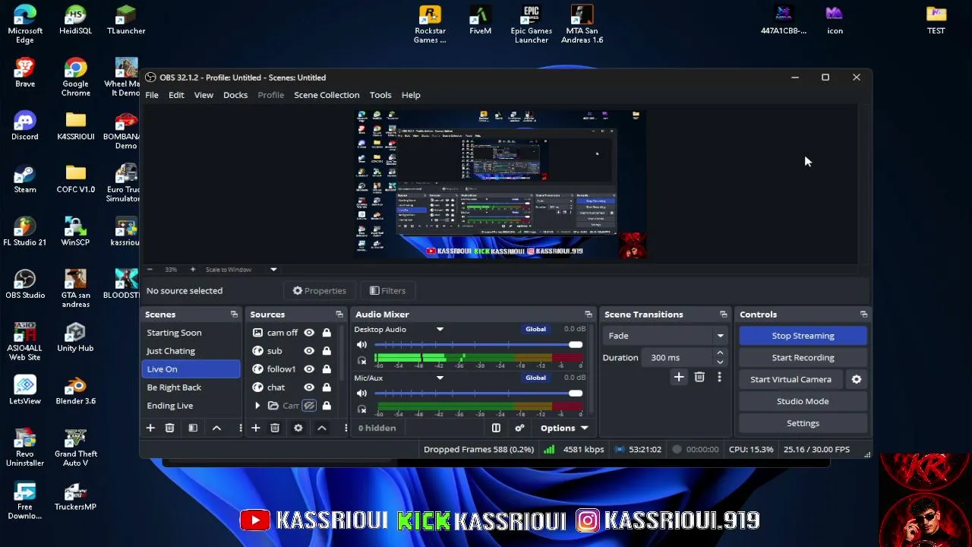972x547 pixels.
Task: Open the File menu
Action: (152, 95)
